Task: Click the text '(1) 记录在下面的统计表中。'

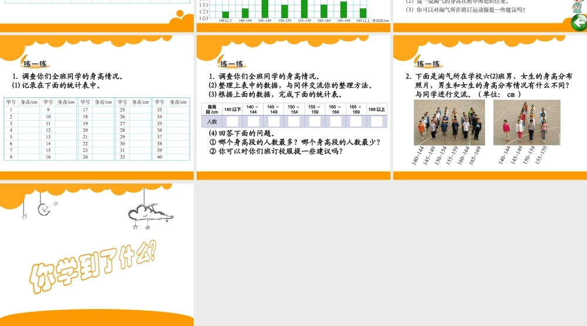Action: [56, 85]
